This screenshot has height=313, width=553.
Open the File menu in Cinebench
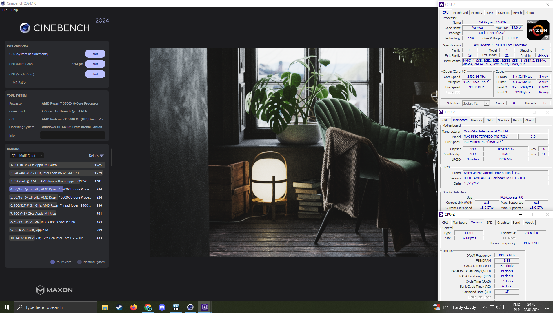[x=5, y=10]
